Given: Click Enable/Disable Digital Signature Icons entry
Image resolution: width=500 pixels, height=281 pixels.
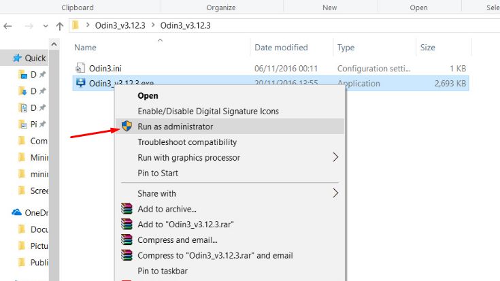Looking at the screenshot, I should pos(208,111).
